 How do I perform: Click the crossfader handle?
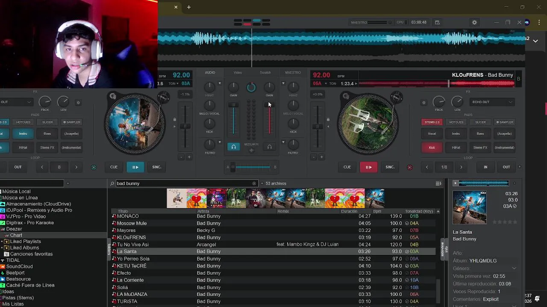click(233, 167)
